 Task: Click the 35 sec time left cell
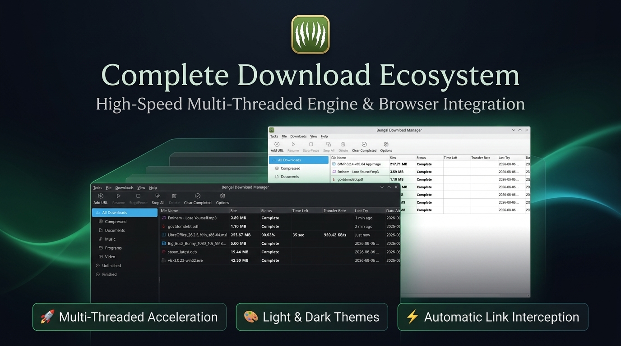point(298,235)
